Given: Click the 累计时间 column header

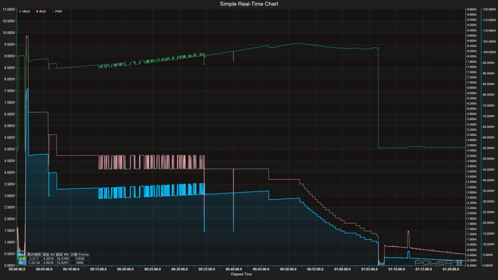Looking at the screenshot, I should (34, 254).
